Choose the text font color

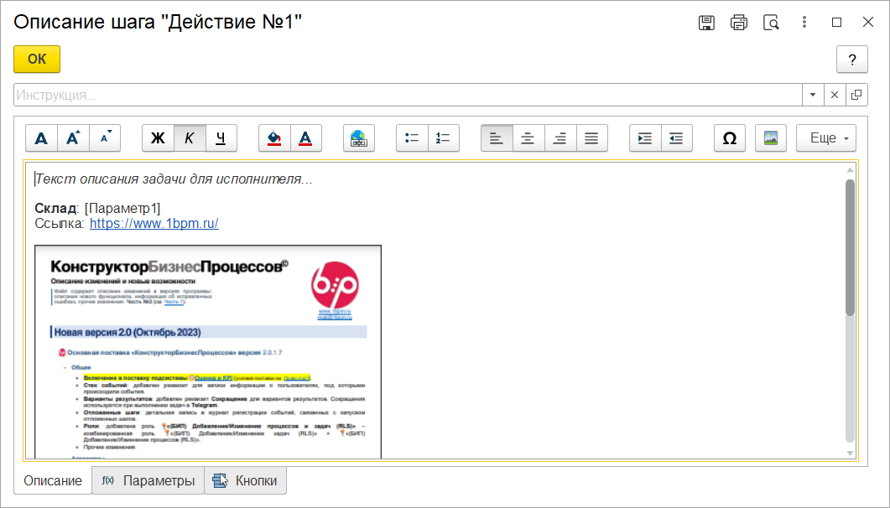tap(306, 138)
